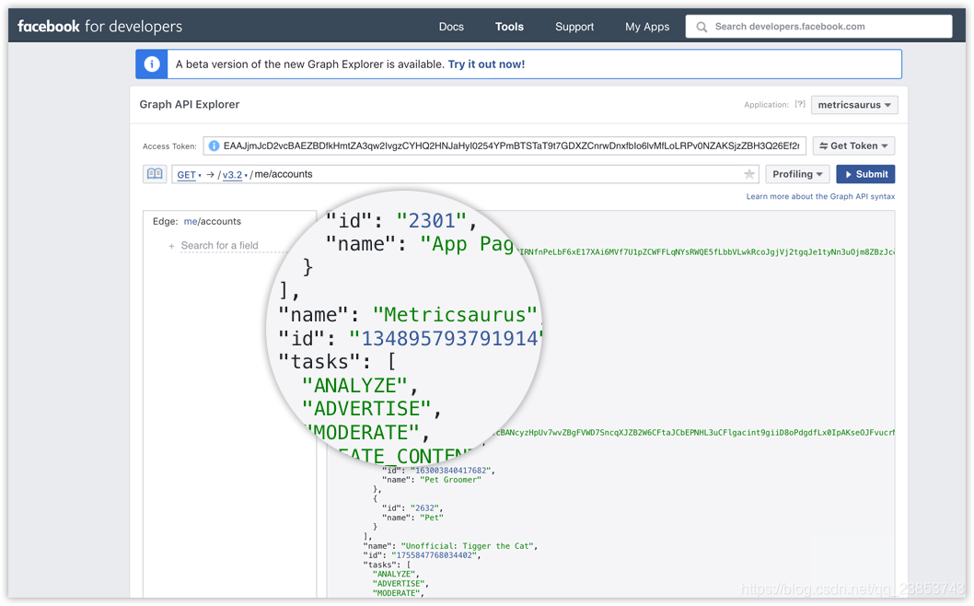Viewport: 974px width, 606px height.
Task: Click the blue info icon in beta banner
Action: click(152, 64)
